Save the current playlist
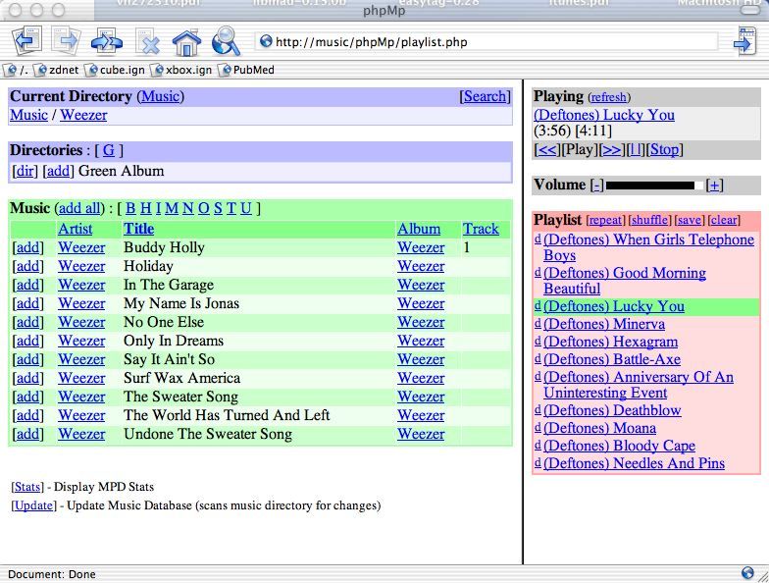This screenshot has width=769, height=583. pyautogui.click(x=690, y=220)
